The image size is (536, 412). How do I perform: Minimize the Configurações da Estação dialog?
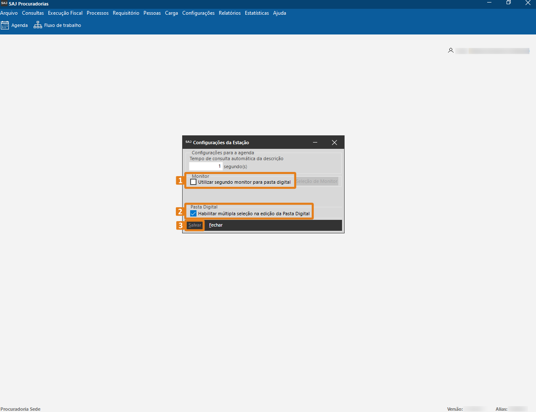coord(315,143)
